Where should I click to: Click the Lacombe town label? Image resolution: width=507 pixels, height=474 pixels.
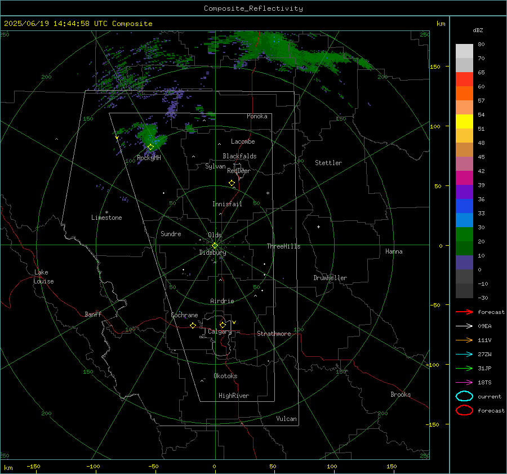[243, 141]
